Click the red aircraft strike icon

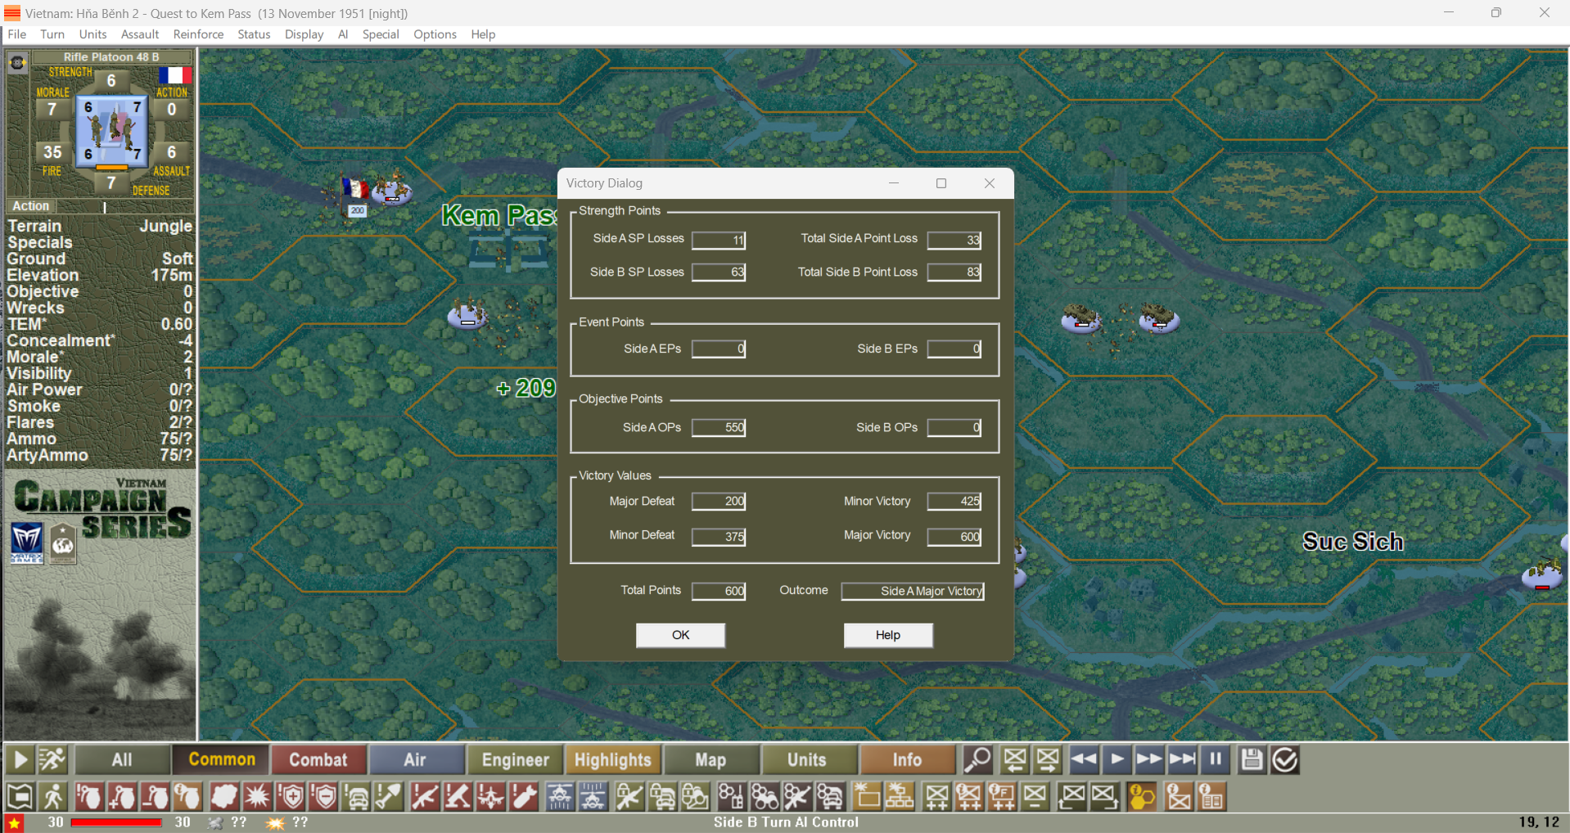[491, 796]
